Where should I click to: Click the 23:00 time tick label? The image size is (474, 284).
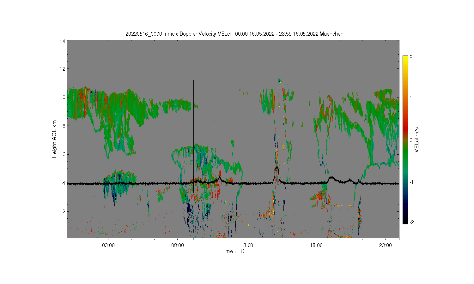pos(386,246)
